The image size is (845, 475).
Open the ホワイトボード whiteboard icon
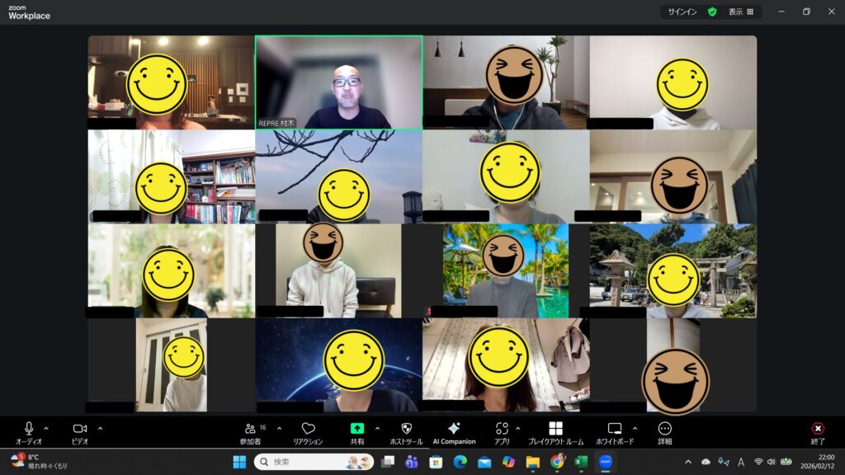pos(615,429)
